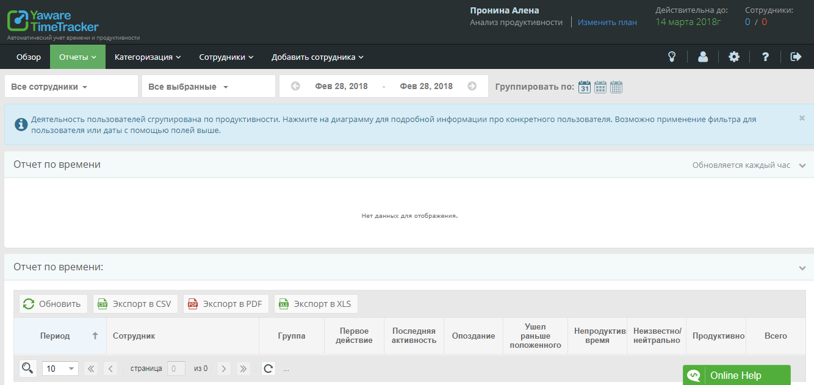Group by month calendar icon
Image resolution: width=814 pixels, height=385 pixels.
[x=616, y=87]
